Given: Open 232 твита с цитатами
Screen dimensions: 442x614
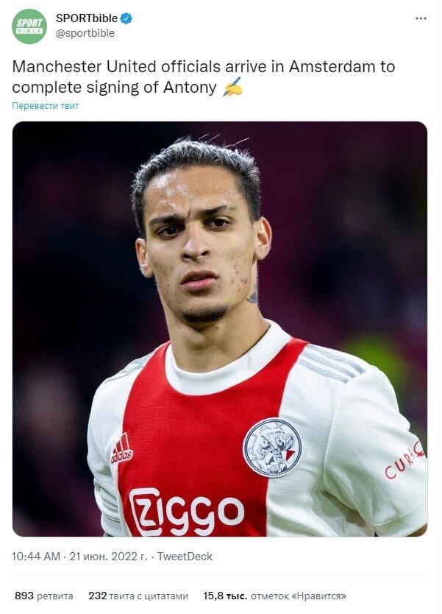Looking at the screenshot, I should 138,596.
